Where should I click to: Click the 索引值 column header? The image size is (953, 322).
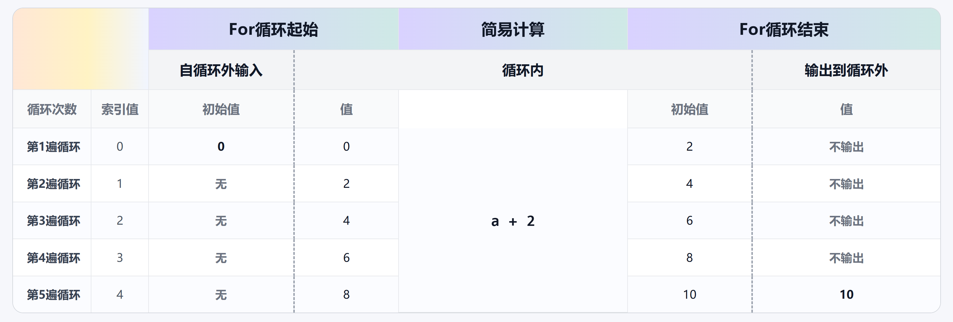tap(119, 110)
